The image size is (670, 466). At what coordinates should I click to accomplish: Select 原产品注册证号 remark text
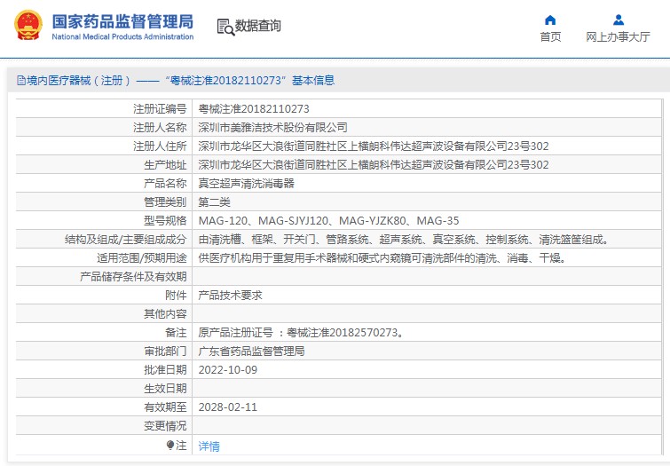(x=301, y=333)
